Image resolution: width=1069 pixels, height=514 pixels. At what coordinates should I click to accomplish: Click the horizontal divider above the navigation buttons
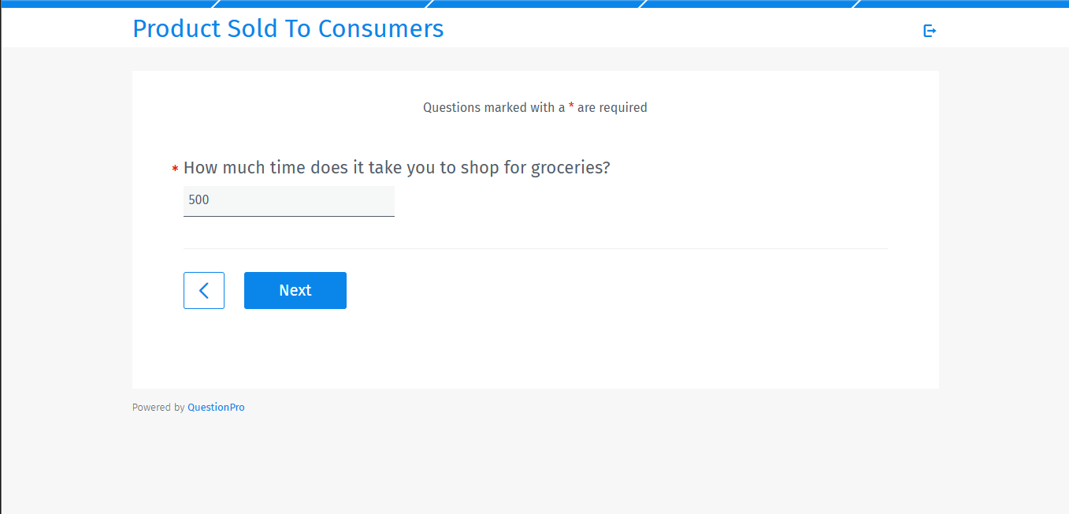tap(535, 248)
